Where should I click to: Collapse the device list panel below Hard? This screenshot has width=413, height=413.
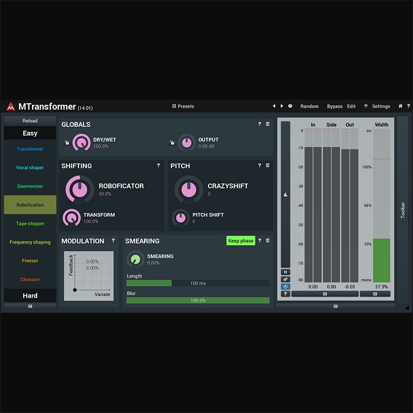[x=30, y=306]
